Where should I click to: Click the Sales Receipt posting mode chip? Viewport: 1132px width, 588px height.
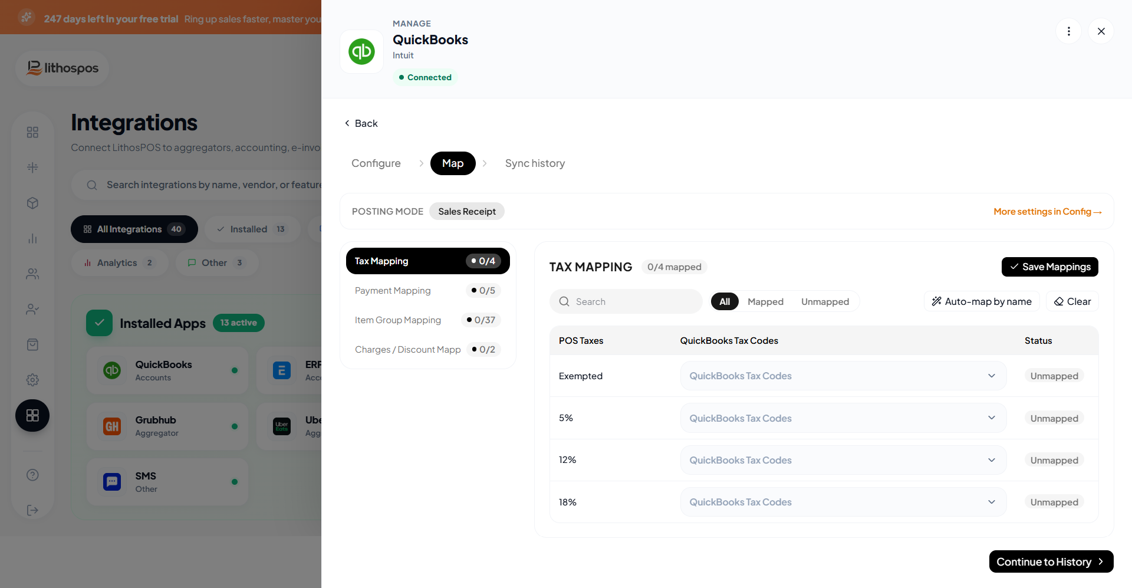467,211
